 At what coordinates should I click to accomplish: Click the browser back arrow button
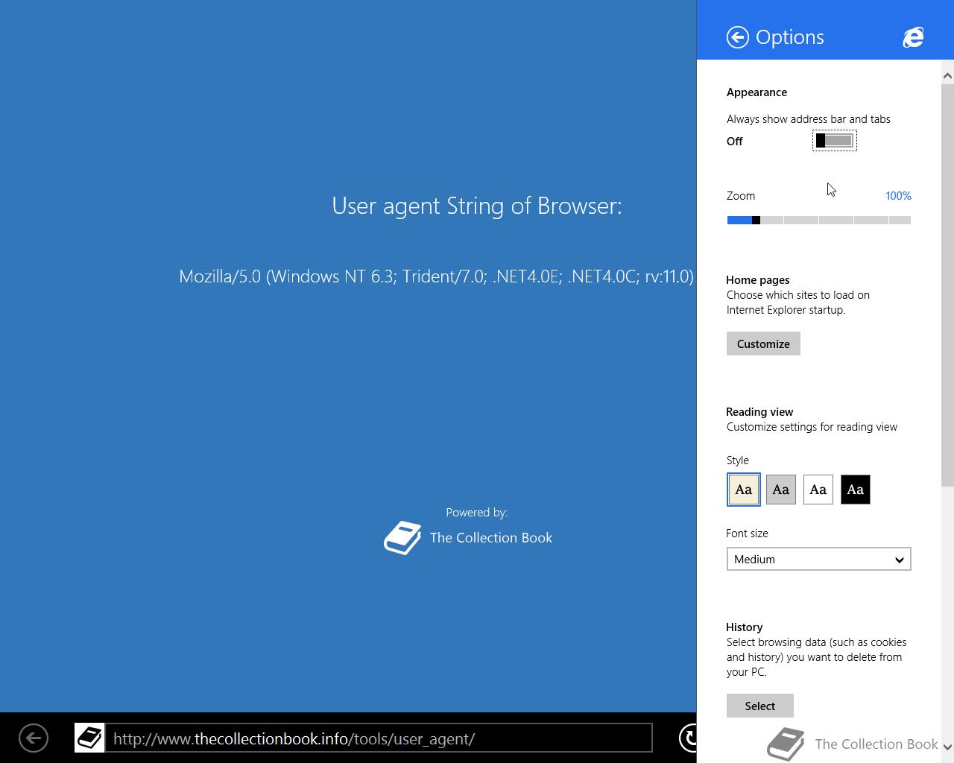coord(34,738)
